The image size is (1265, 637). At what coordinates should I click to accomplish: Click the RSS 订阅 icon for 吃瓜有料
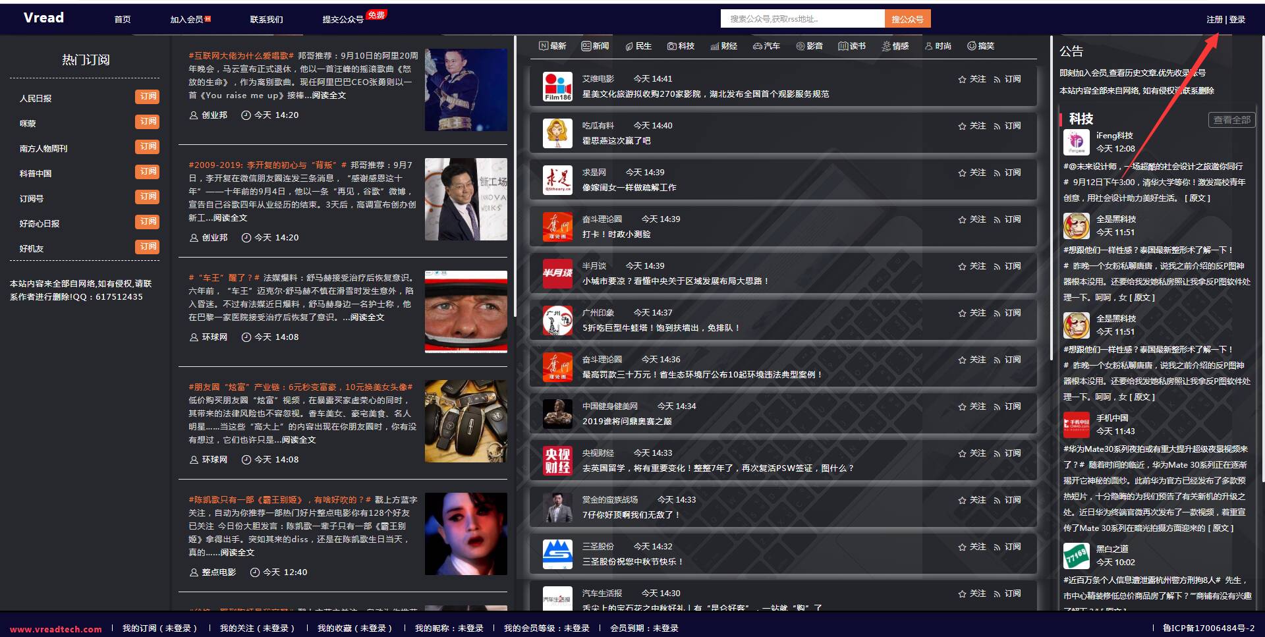coord(998,126)
